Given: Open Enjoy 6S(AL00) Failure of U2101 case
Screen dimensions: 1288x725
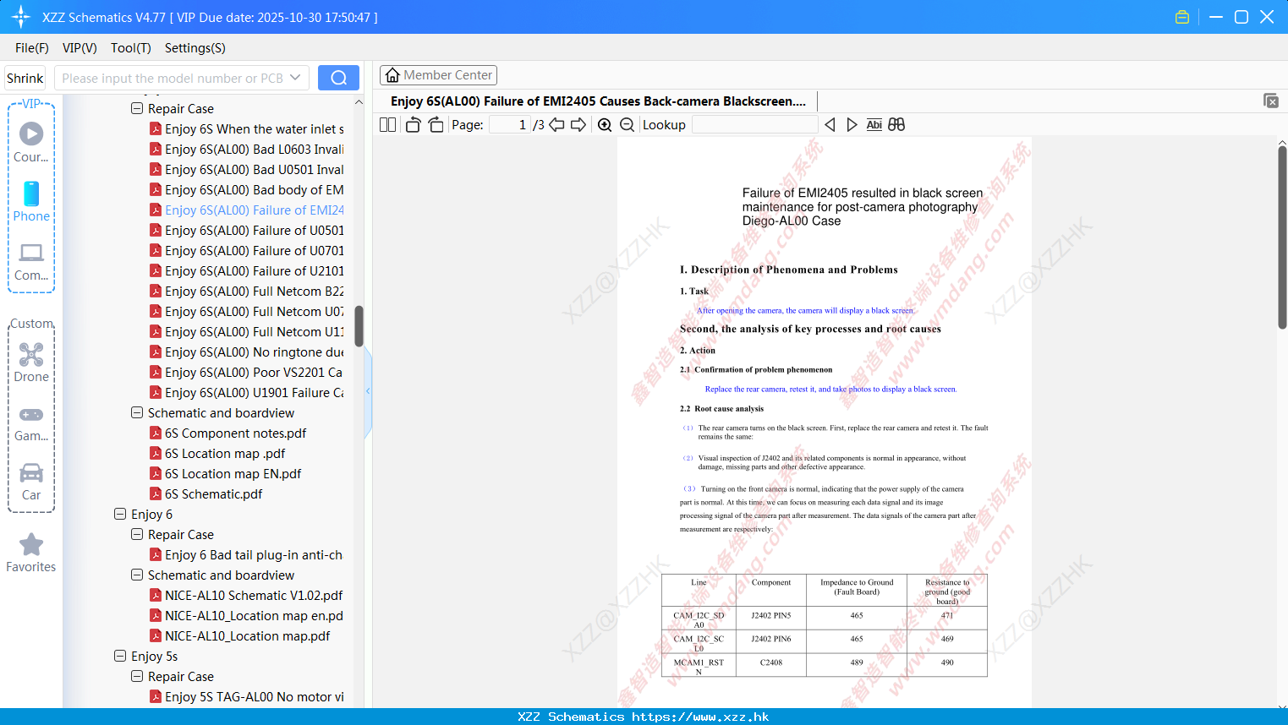Looking at the screenshot, I should [247, 270].
